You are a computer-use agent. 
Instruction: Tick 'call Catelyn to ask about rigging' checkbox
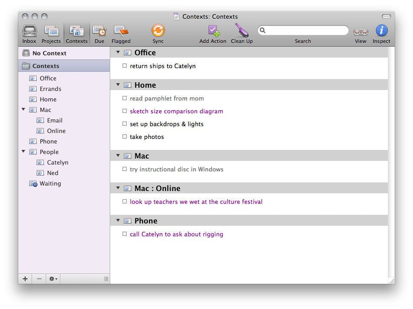(x=124, y=234)
